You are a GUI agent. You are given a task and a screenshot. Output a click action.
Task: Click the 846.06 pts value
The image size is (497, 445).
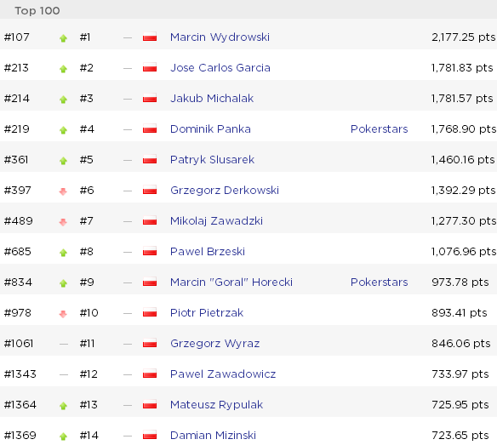(461, 344)
